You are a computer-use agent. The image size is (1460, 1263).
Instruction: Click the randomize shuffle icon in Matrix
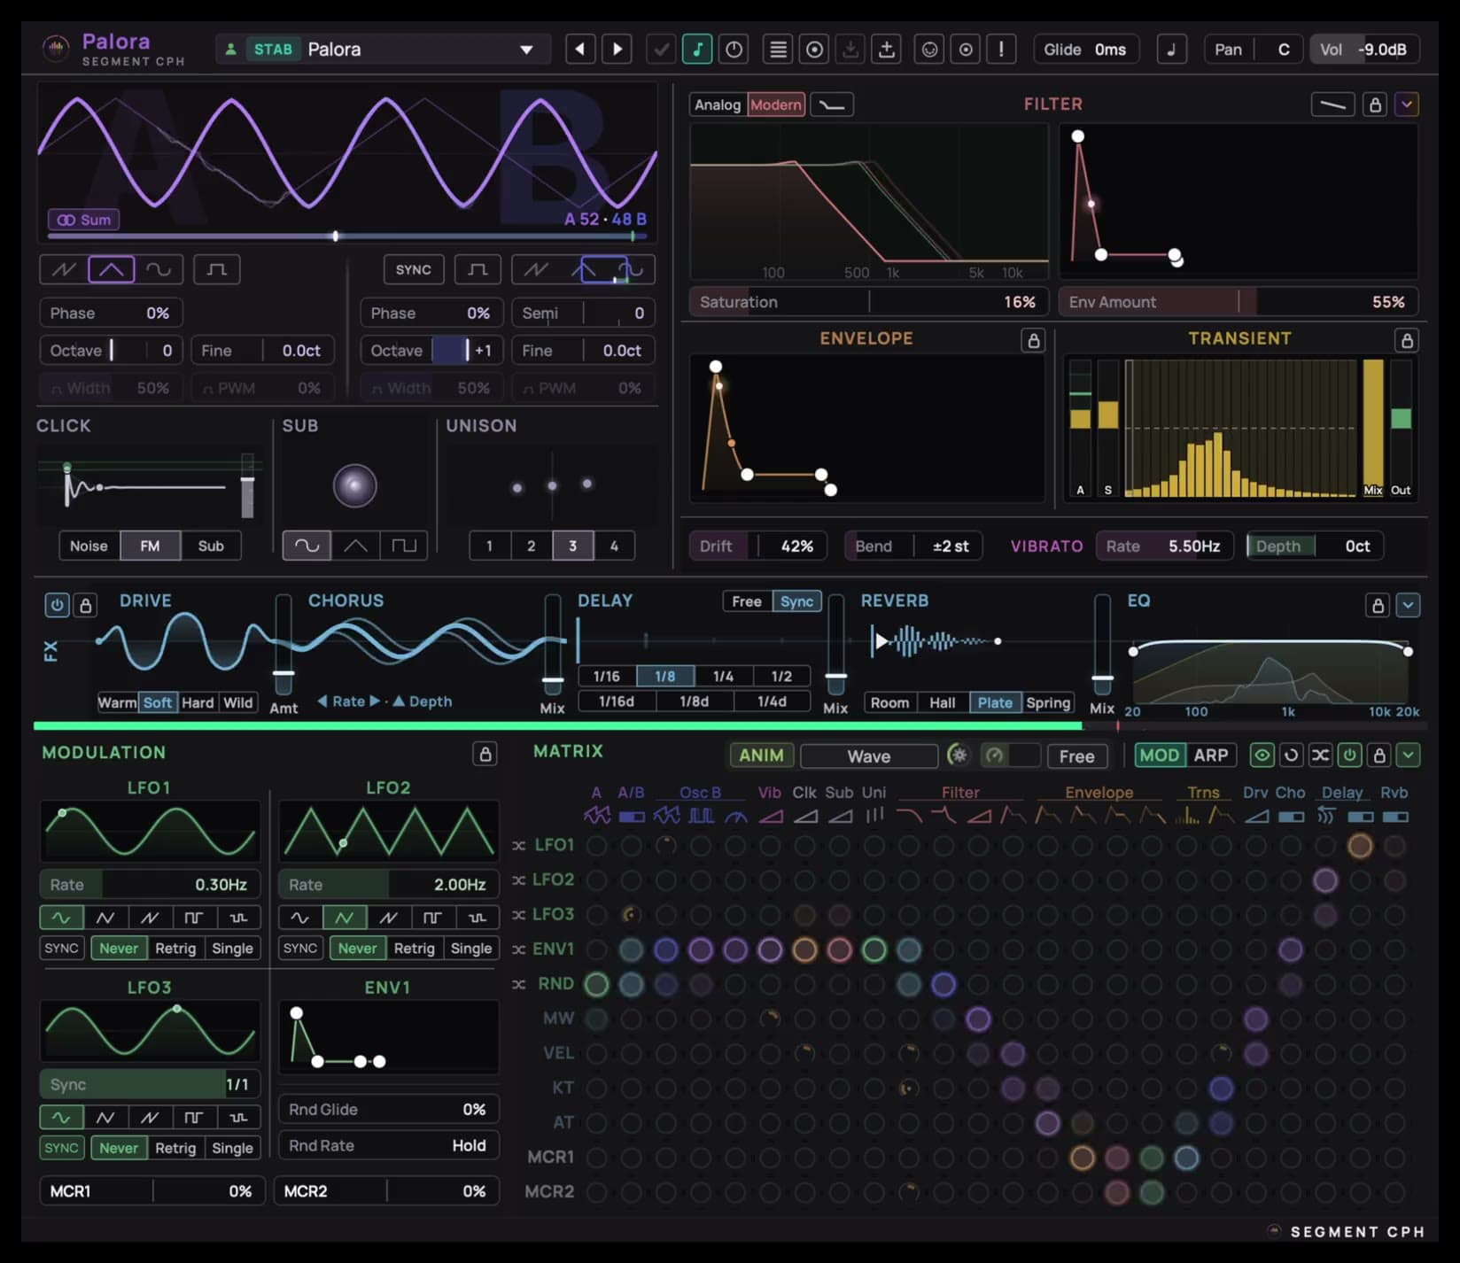(1320, 755)
